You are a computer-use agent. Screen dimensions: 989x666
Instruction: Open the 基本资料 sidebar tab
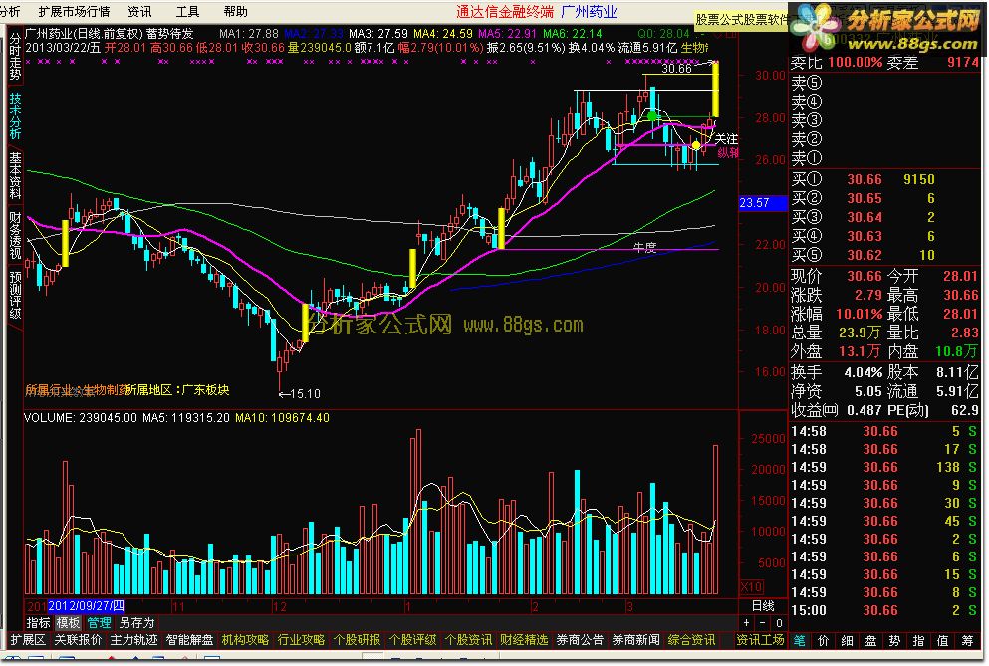15,175
